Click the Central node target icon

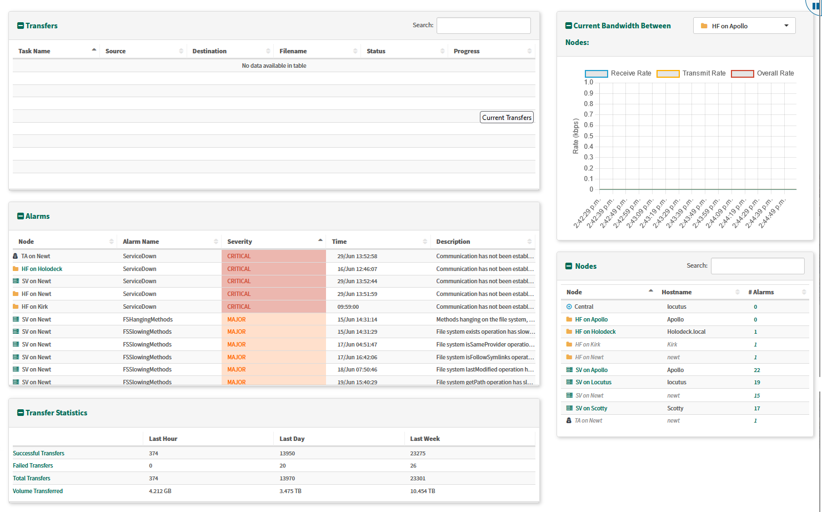(x=569, y=307)
